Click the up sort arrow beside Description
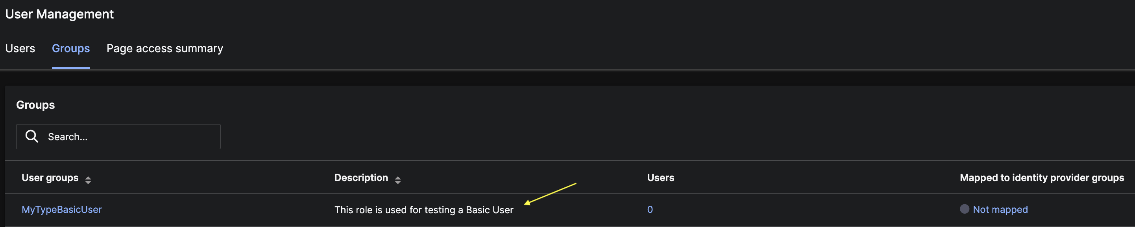This screenshot has height=227, width=1135. click(398, 177)
